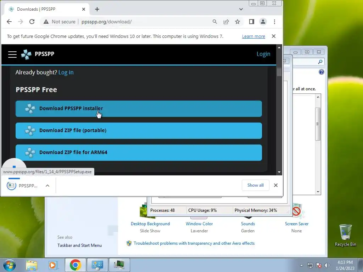This screenshot has height=272, width=363.
Task: Close the downloads shelf
Action: pyautogui.click(x=276, y=185)
